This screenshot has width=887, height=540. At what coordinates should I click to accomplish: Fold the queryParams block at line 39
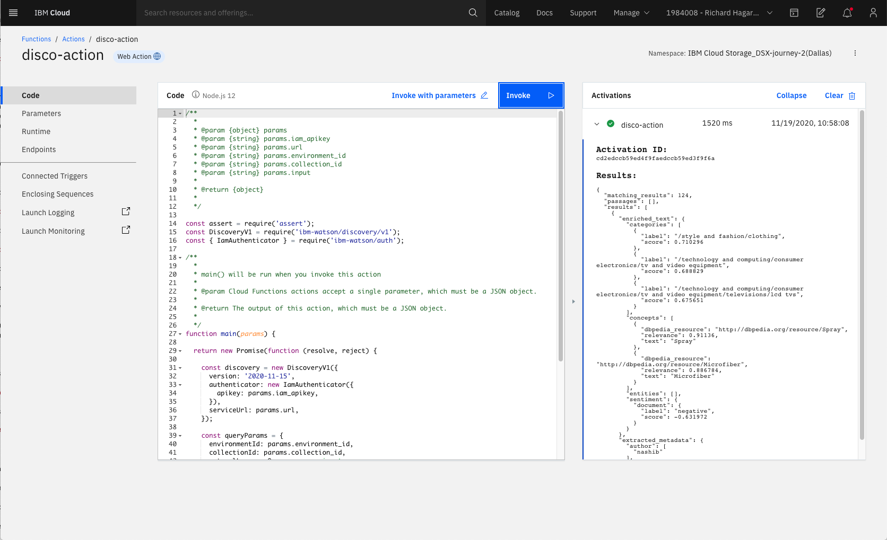pyautogui.click(x=180, y=436)
